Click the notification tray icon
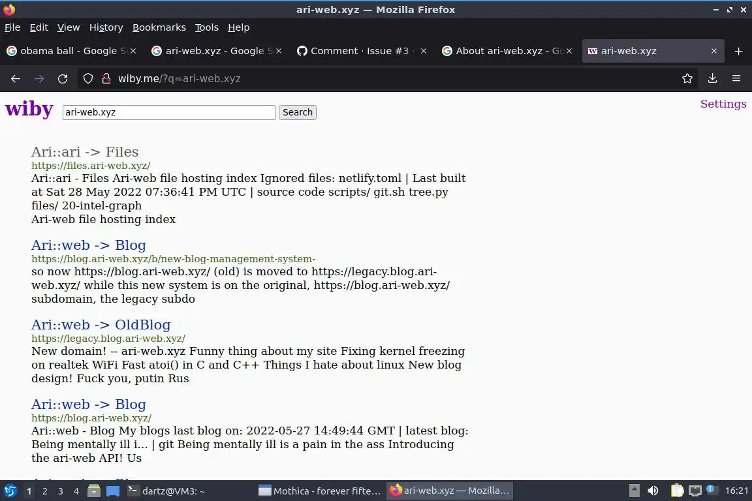 click(x=712, y=490)
